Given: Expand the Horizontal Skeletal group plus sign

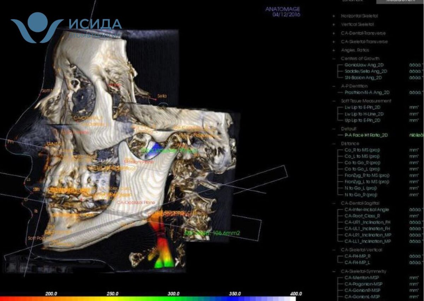Looking at the screenshot, I should (x=334, y=16).
